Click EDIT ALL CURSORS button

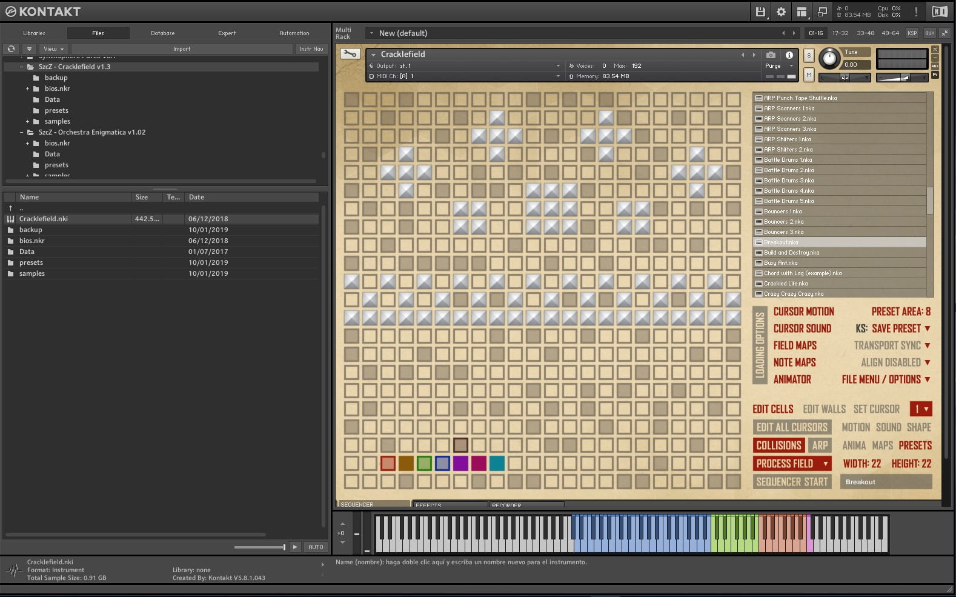792,427
